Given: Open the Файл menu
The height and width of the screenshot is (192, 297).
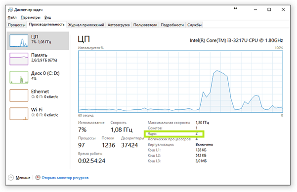Looking at the screenshot, I should point(12,17).
